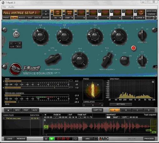The width and height of the screenshot is (159, 143).
Task: Click the fade out curve shape icon
Action: click(81, 117)
